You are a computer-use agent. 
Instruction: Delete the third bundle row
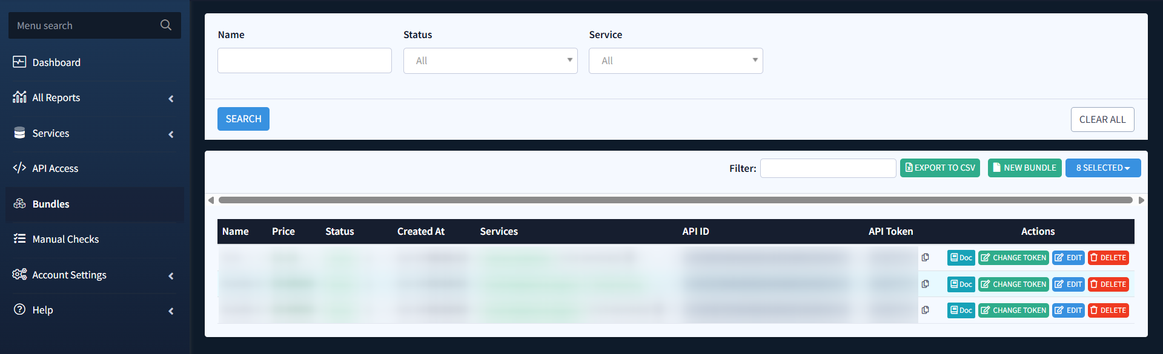click(x=1108, y=310)
